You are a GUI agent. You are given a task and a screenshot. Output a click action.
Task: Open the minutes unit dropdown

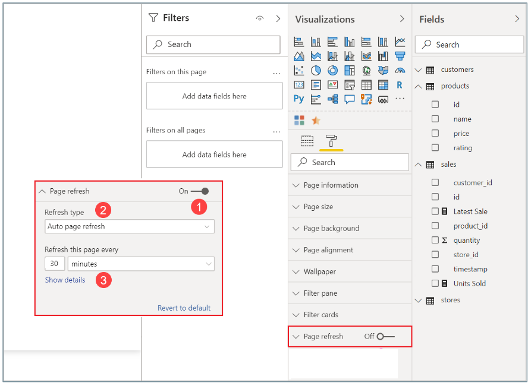[141, 264]
